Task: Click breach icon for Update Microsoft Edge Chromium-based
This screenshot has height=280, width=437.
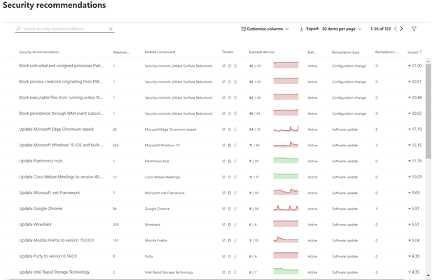Action: [230, 129]
